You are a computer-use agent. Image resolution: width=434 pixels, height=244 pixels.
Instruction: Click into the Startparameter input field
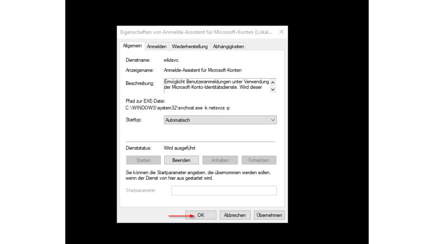(224, 190)
